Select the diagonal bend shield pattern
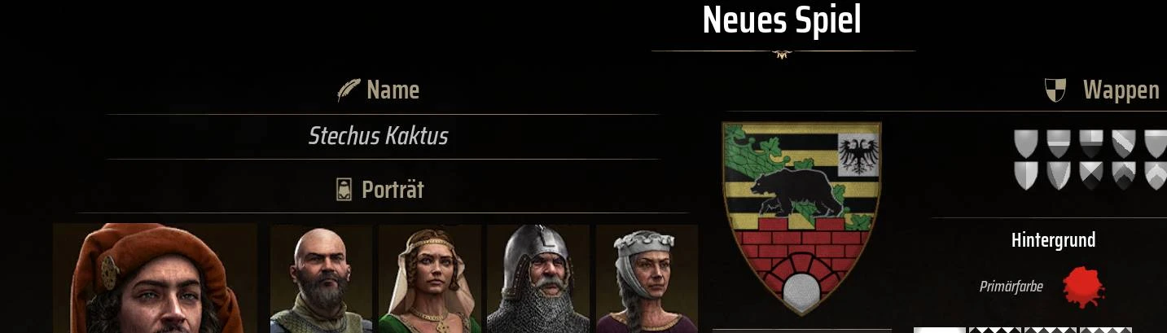1167x333 pixels. [x=1124, y=144]
